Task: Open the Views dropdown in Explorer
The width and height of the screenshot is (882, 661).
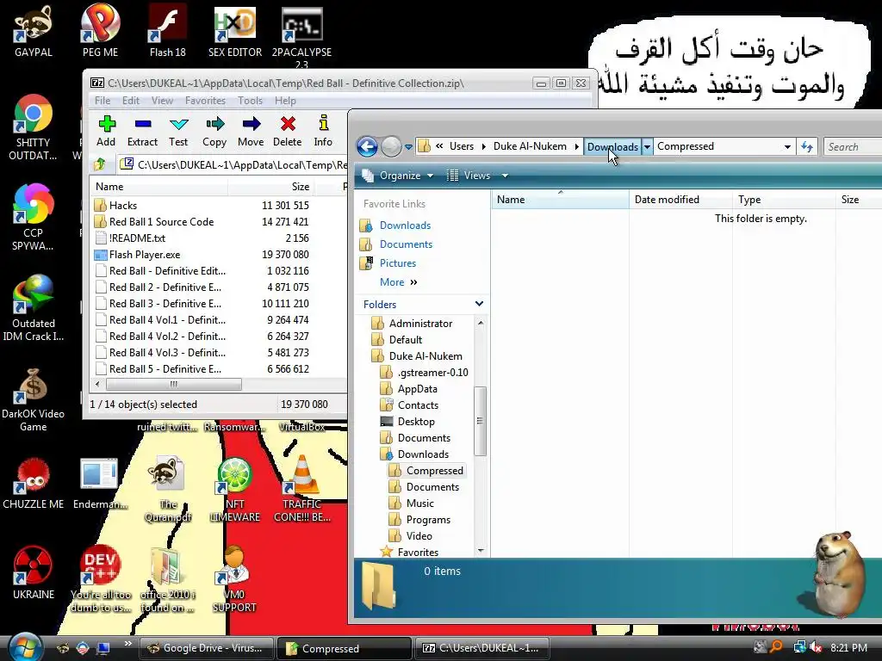Action: tap(477, 176)
